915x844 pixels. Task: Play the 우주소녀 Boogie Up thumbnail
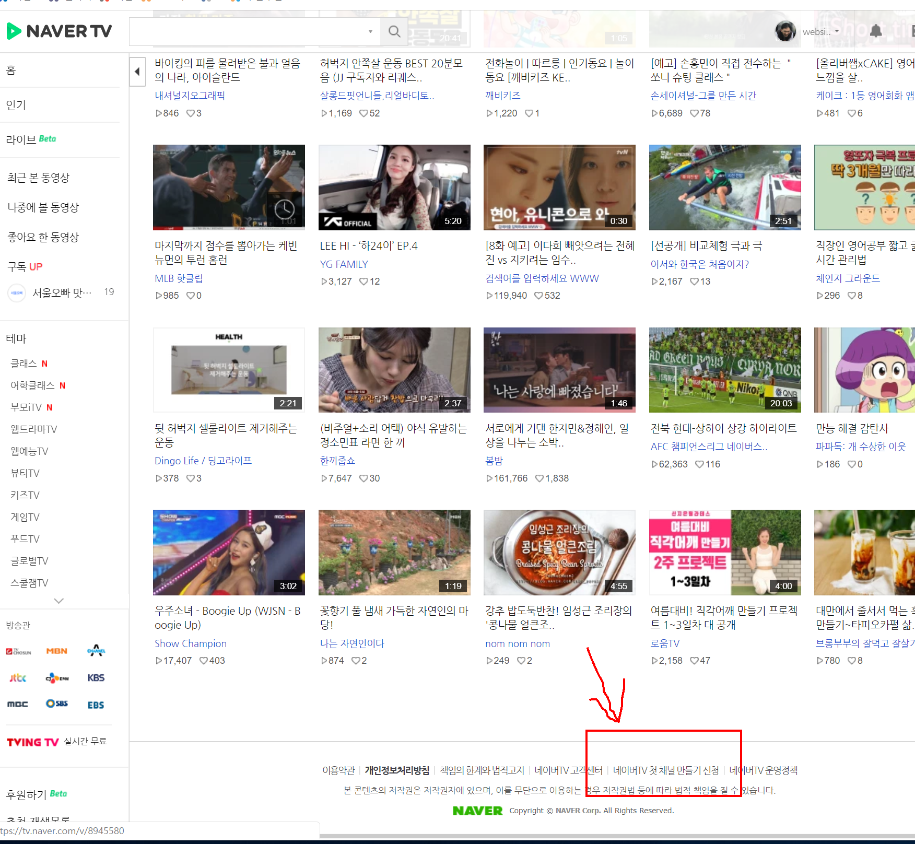point(229,553)
